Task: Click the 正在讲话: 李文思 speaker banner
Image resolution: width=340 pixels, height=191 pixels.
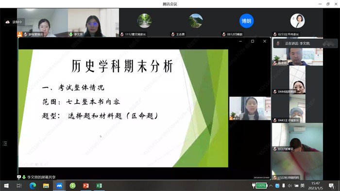Action: (x=306, y=44)
